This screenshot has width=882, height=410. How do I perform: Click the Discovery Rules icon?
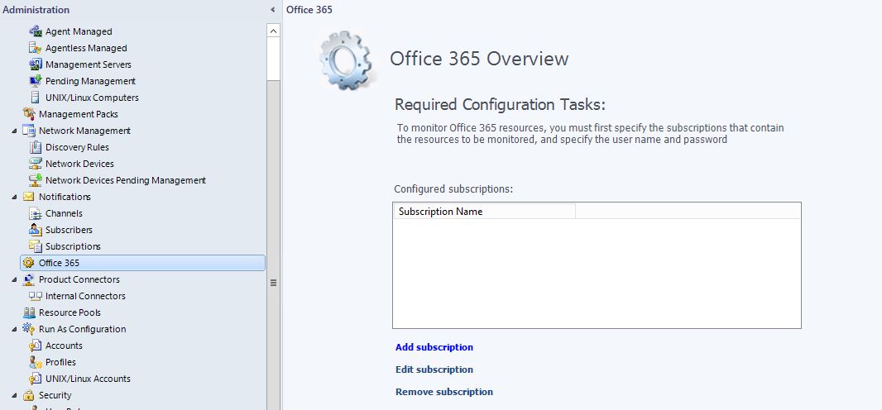[36, 147]
